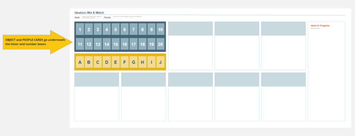Click the Focus description text field
The image size is (355, 136).
(x=127, y=17)
